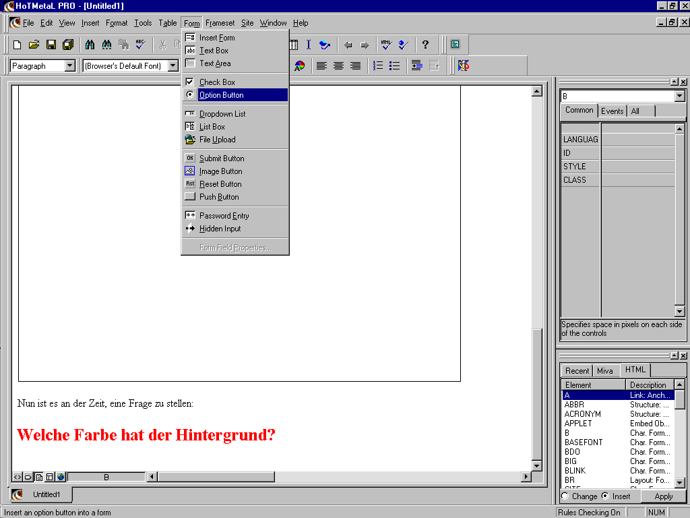Click the binoculars Find icon
Screen dimensions: 690x518
90,45
